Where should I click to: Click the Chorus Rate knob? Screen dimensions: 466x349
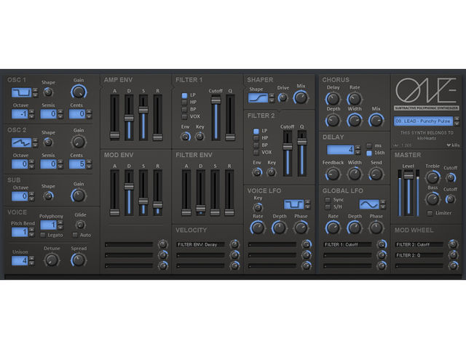tap(355, 99)
